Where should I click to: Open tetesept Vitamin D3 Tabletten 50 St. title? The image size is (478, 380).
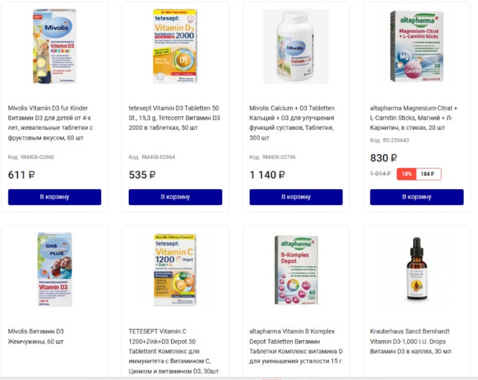click(x=174, y=118)
